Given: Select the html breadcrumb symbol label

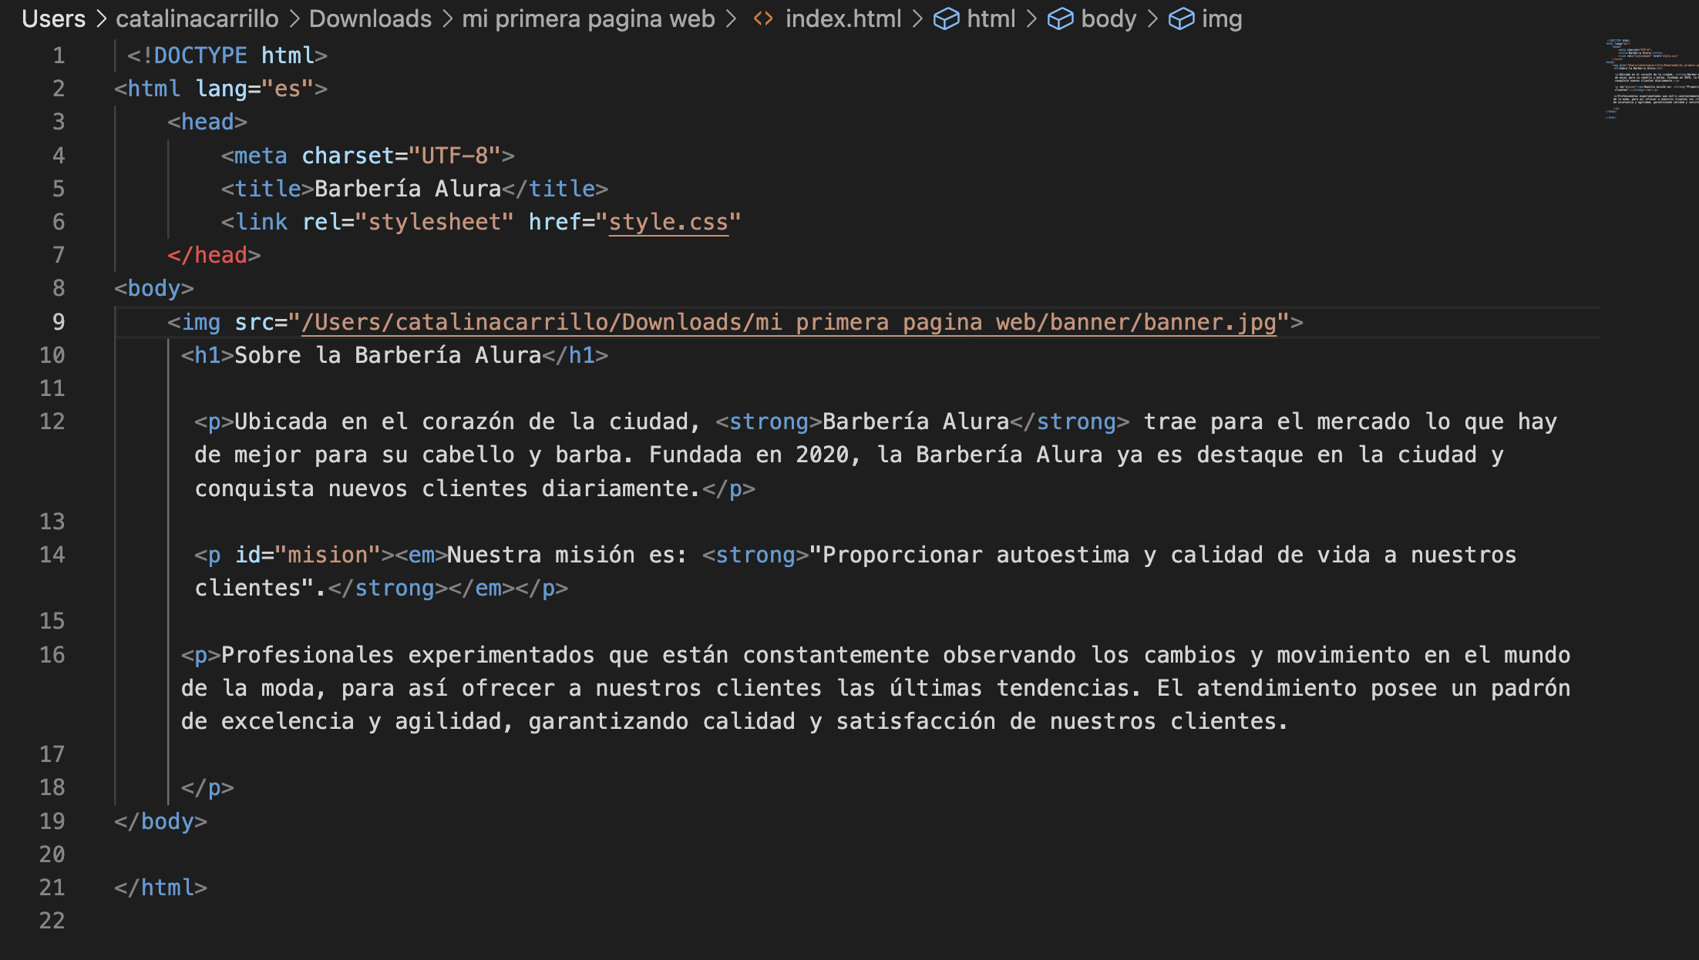Looking at the screenshot, I should [991, 18].
